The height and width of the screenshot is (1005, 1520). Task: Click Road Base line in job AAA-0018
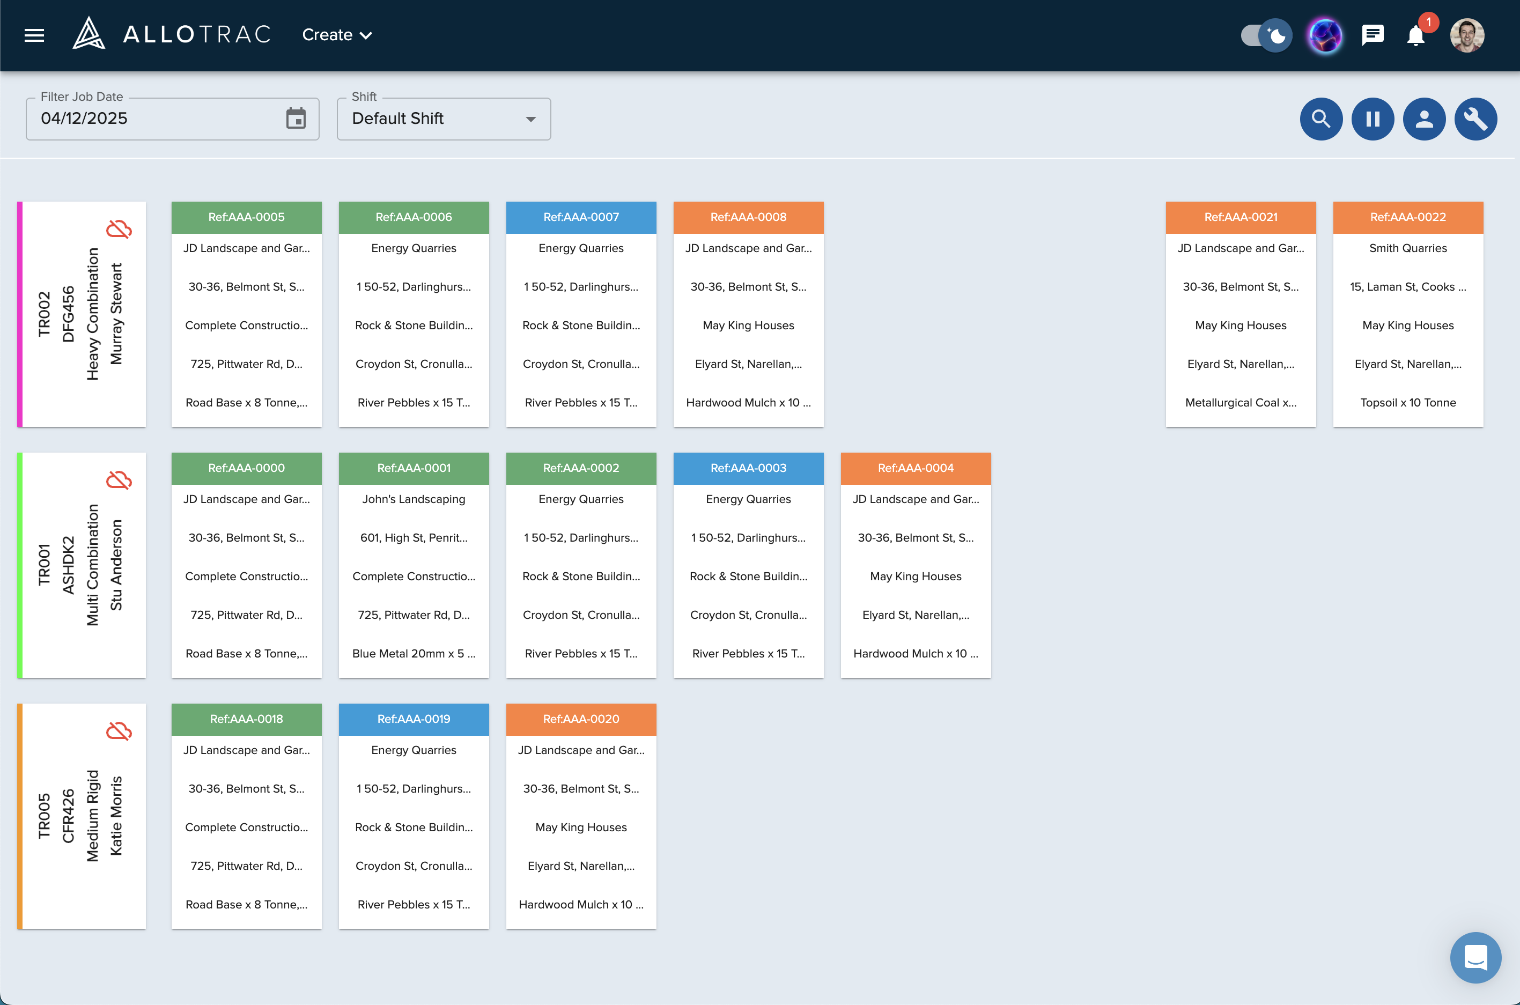247,904
